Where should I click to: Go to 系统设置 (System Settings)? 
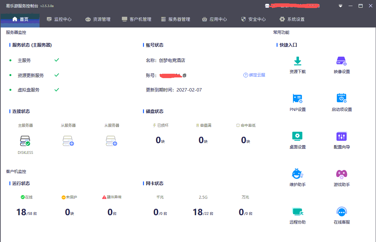[x=292, y=19]
